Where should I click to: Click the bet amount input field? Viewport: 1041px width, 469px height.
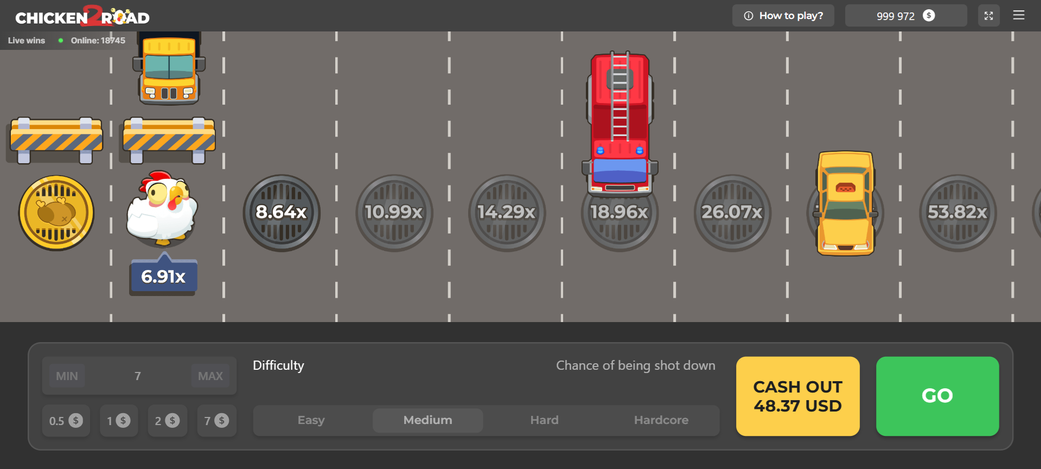138,376
